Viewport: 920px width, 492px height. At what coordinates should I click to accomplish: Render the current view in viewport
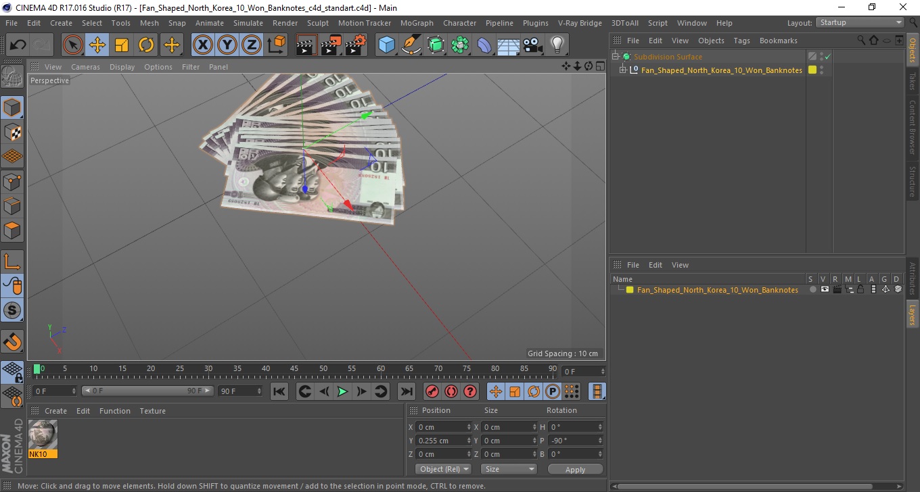tap(307, 45)
